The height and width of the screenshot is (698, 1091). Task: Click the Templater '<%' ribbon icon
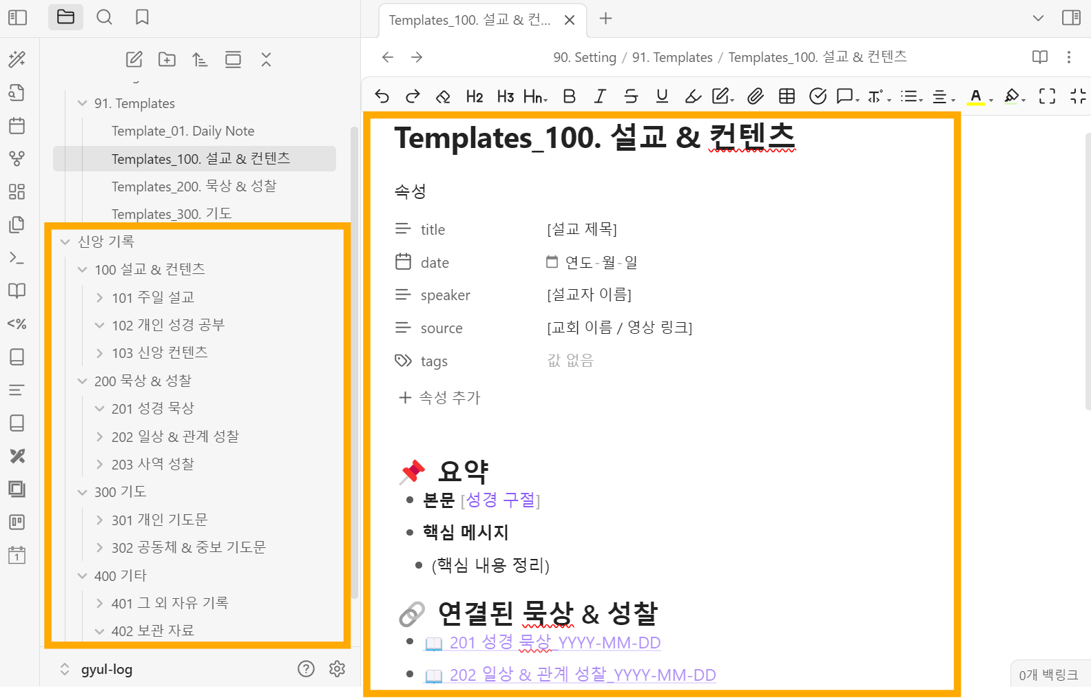[17, 324]
